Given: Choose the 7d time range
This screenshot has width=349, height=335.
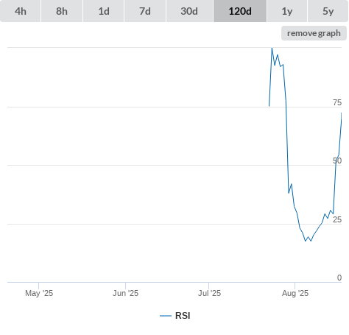Looking at the screenshot, I should point(145,11).
